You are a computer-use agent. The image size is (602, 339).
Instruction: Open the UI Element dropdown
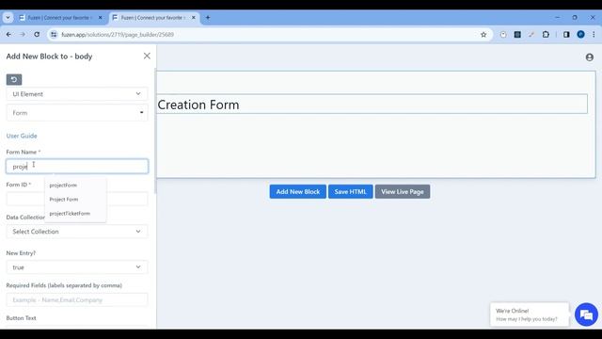[x=77, y=94]
